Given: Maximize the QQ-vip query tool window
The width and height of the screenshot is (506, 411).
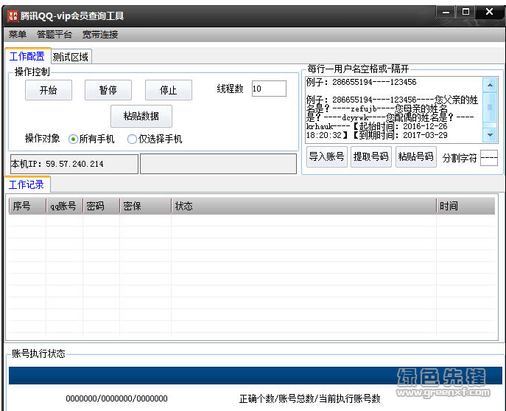Looking at the screenshot, I should [x=466, y=13].
